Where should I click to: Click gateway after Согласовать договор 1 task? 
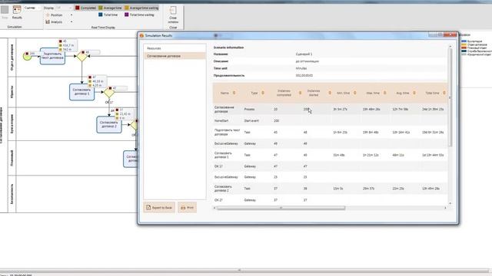[x=109, y=92]
